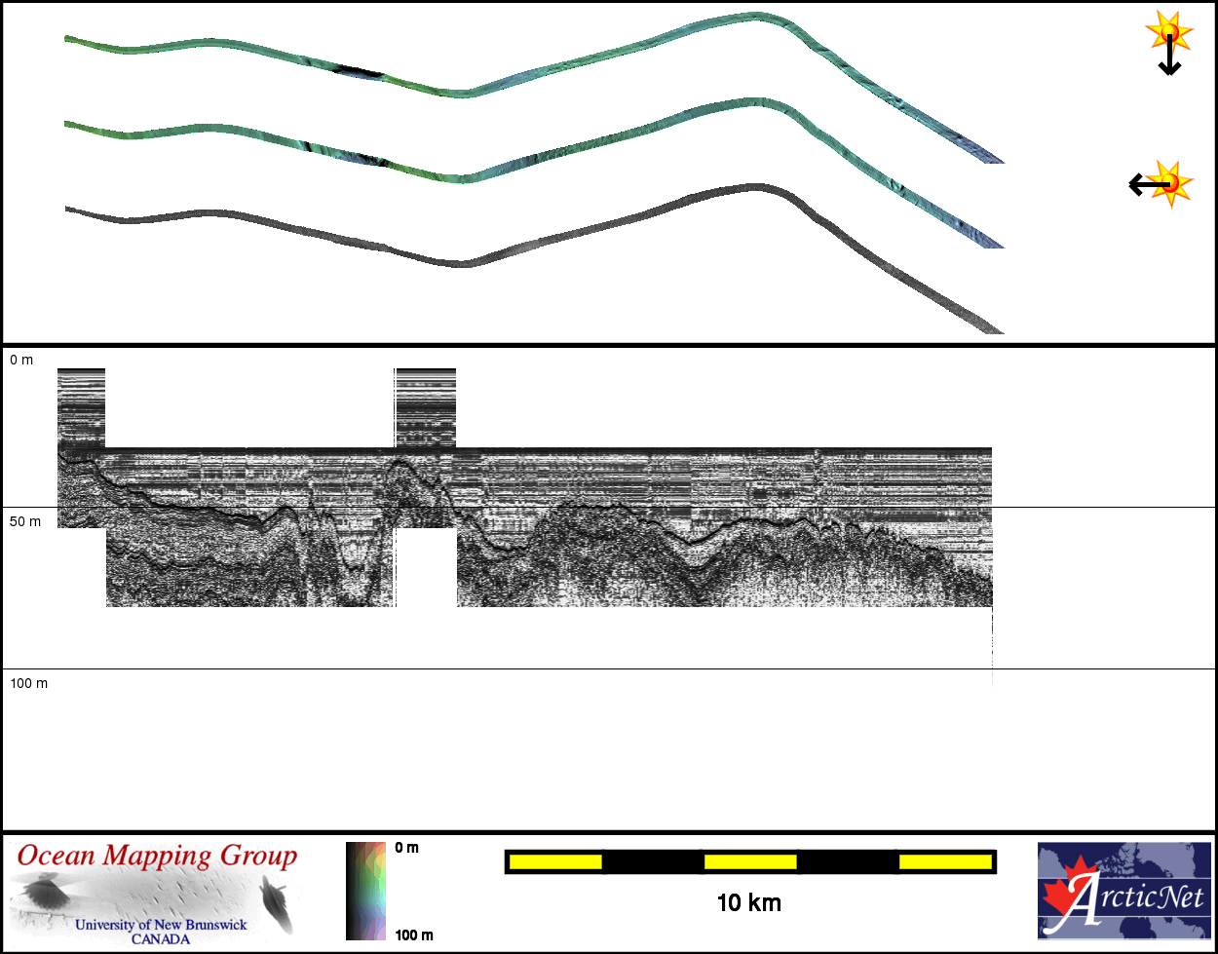Click the 50 m depth axis label
The image size is (1218, 954).
click(25, 522)
